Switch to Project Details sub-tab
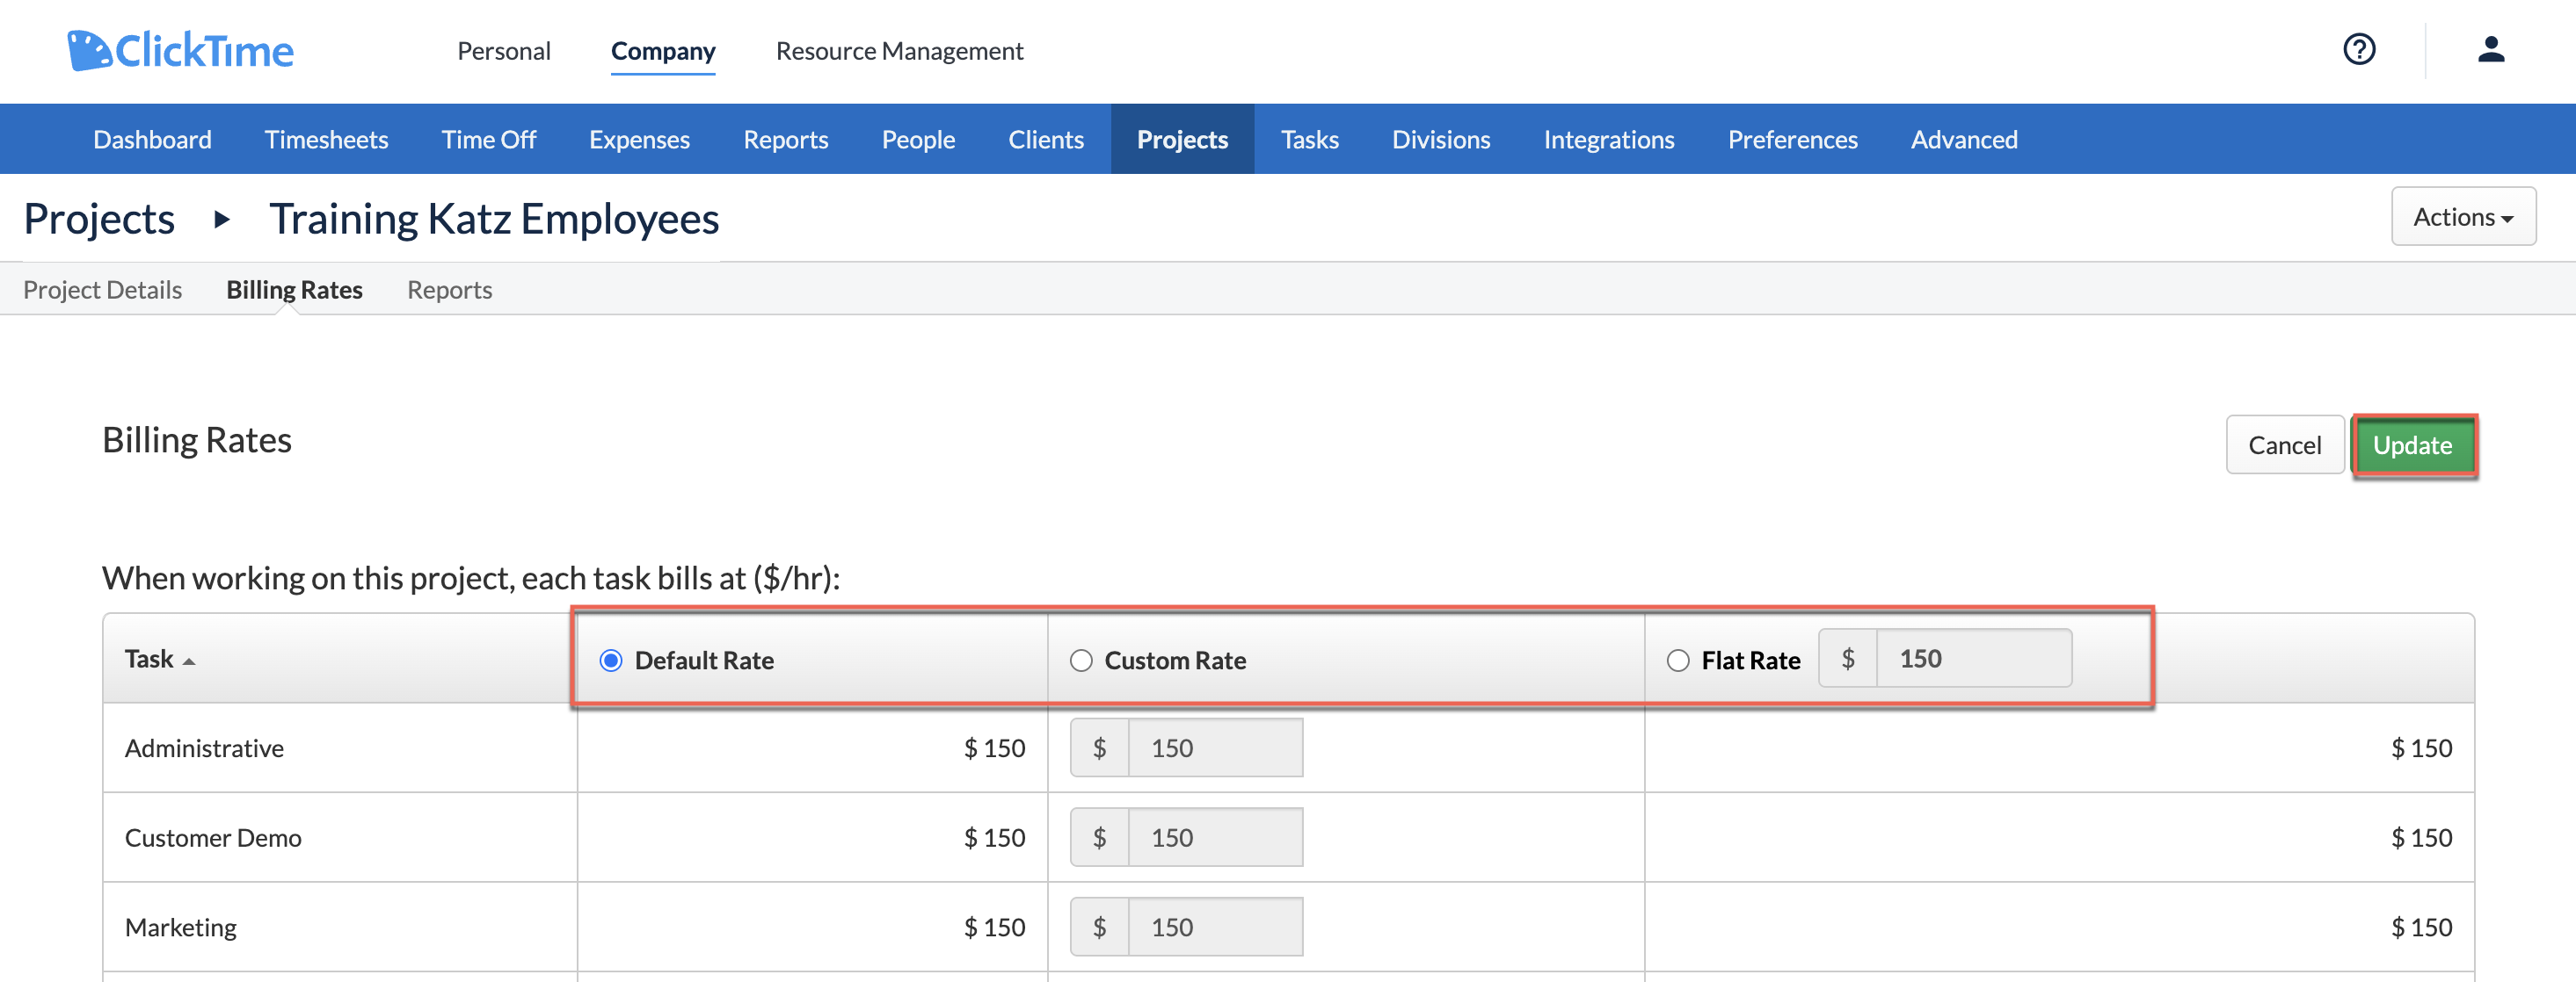The width and height of the screenshot is (2576, 982). (x=102, y=290)
